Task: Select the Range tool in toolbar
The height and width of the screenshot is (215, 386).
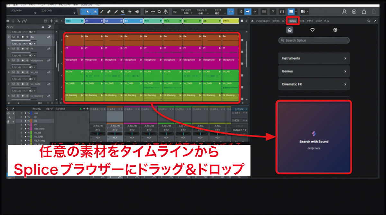Action: [95, 12]
